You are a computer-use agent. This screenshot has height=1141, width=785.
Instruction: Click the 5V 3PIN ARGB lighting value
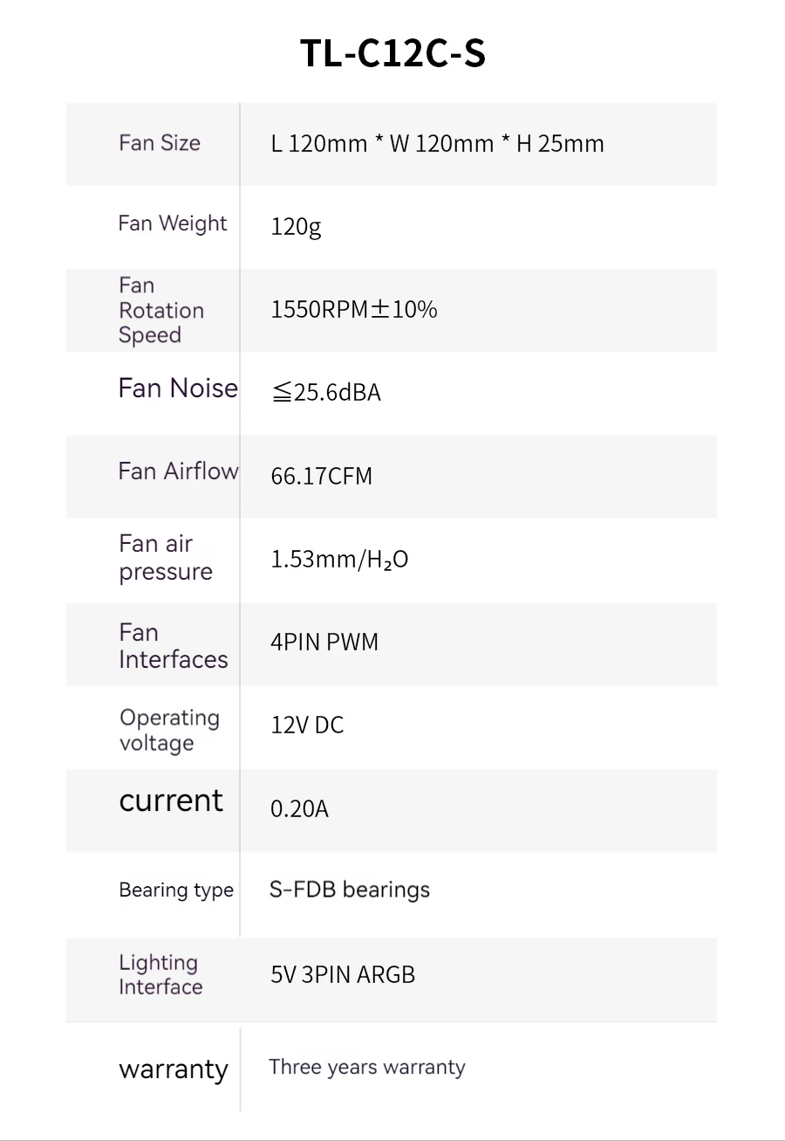point(343,974)
